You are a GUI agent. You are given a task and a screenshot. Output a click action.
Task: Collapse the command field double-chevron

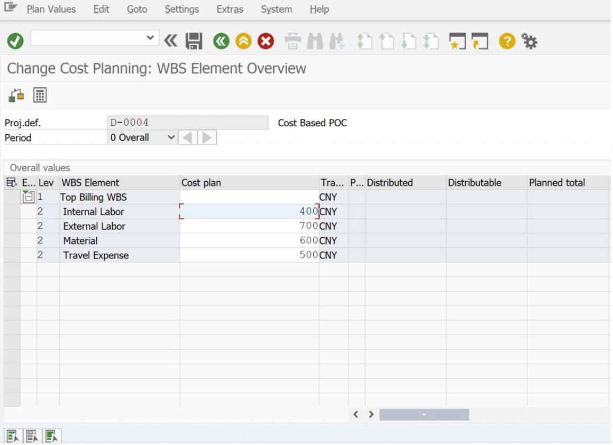click(171, 41)
